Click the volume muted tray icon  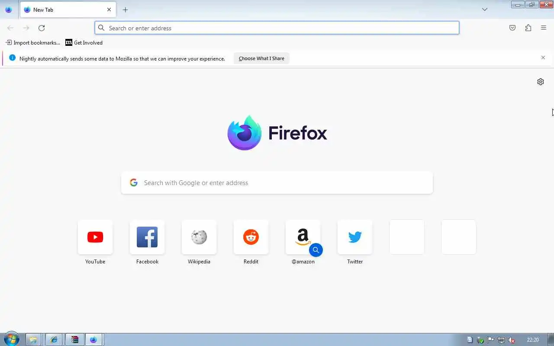click(x=512, y=340)
